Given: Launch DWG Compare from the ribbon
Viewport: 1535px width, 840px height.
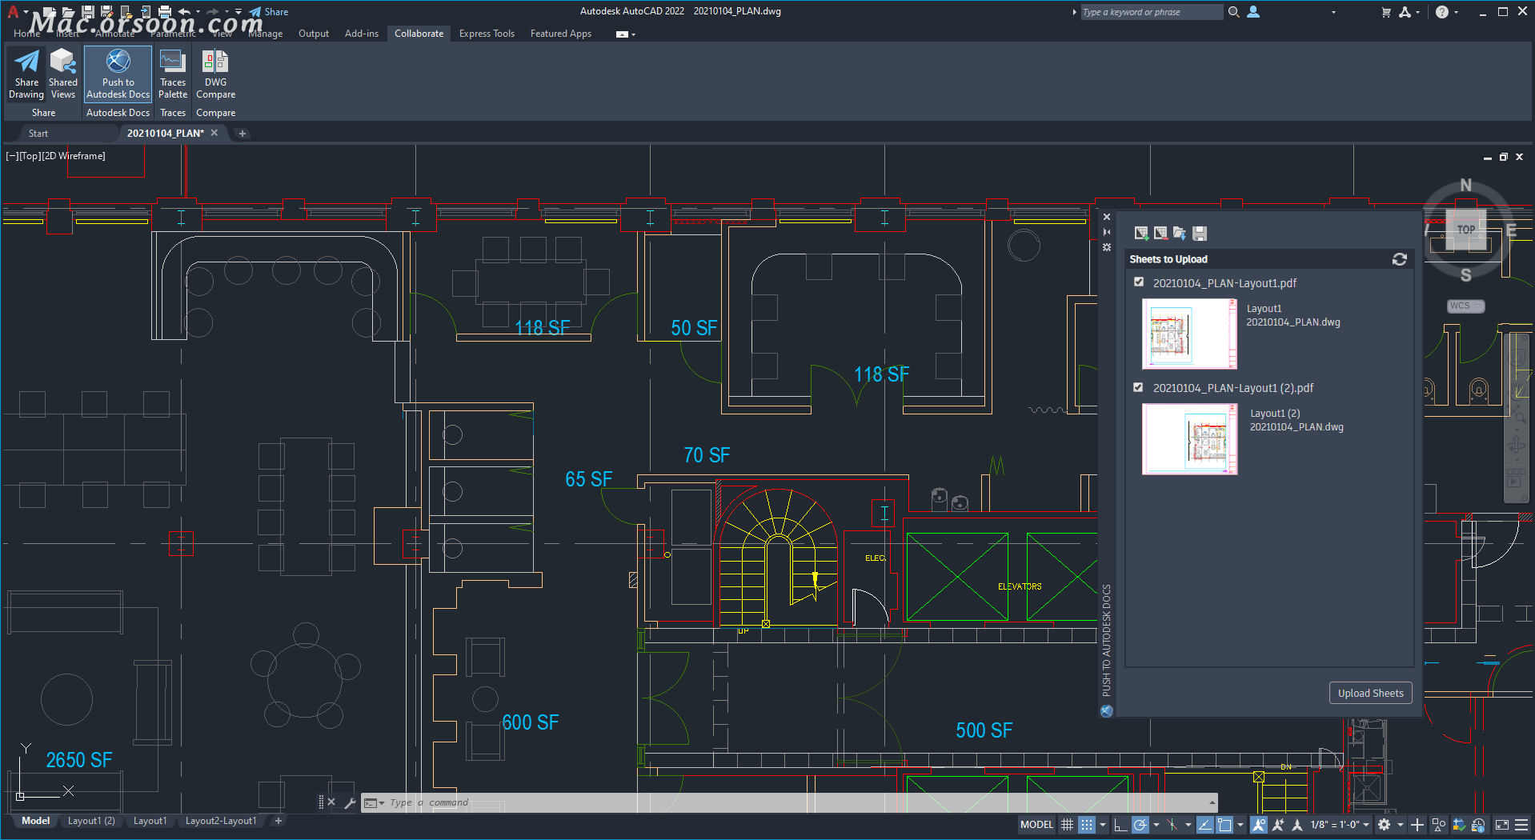Looking at the screenshot, I should pos(215,74).
